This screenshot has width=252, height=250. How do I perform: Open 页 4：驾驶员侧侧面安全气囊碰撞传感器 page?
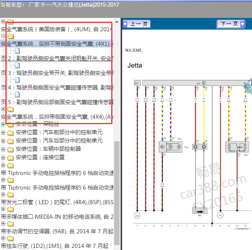coord(57,87)
